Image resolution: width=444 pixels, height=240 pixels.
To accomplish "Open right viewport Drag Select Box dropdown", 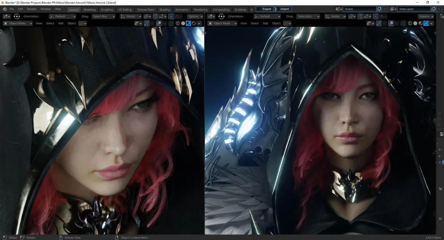I will click(x=308, y=16).
